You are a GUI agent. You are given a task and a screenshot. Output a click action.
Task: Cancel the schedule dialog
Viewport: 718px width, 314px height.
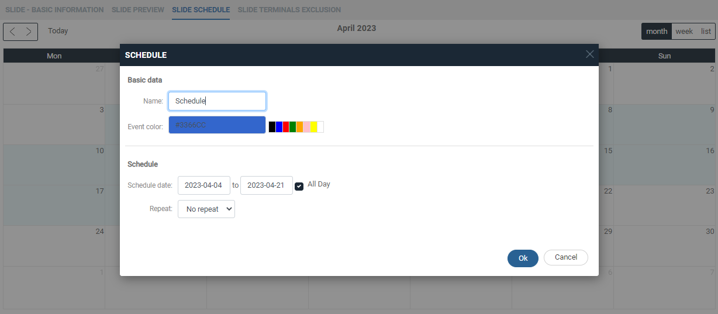tap(566, 257)
